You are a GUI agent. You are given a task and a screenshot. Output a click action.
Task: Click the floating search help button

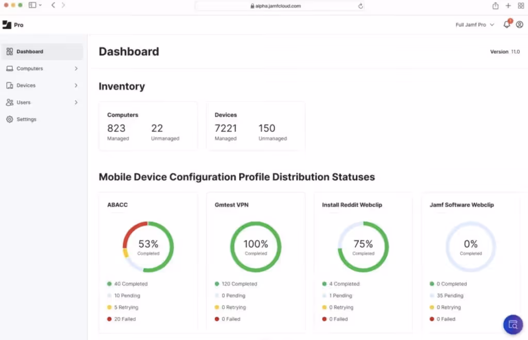(513, 325)
